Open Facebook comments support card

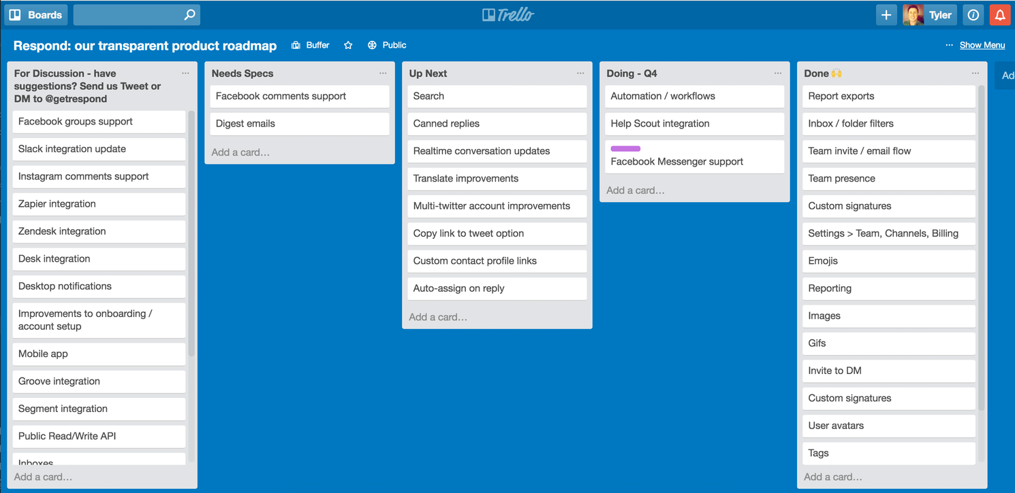click(x=300, y=97)
